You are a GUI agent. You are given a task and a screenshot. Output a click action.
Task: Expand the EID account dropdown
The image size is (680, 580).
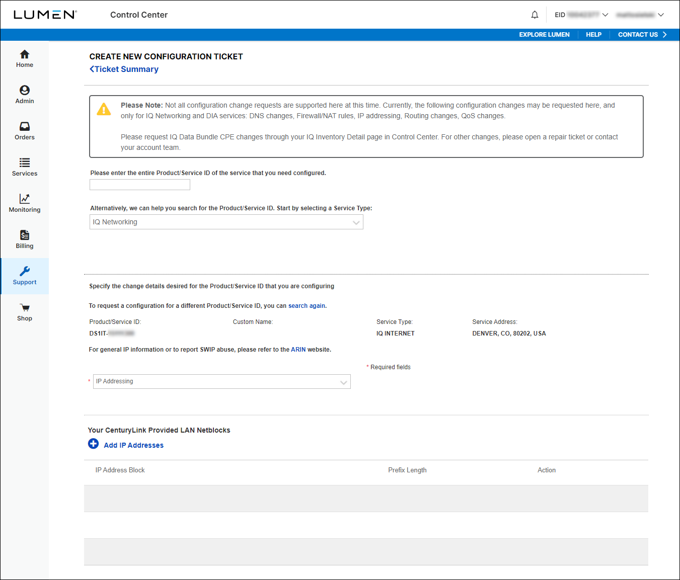click(x=582, y=15)
